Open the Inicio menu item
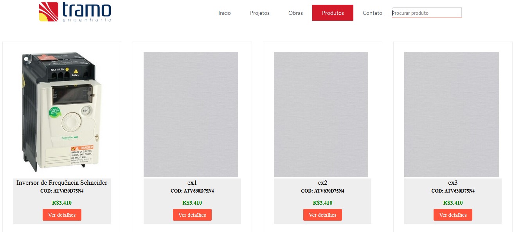Image resolution: width=513 pixels, height=232 pixels. 225,13
